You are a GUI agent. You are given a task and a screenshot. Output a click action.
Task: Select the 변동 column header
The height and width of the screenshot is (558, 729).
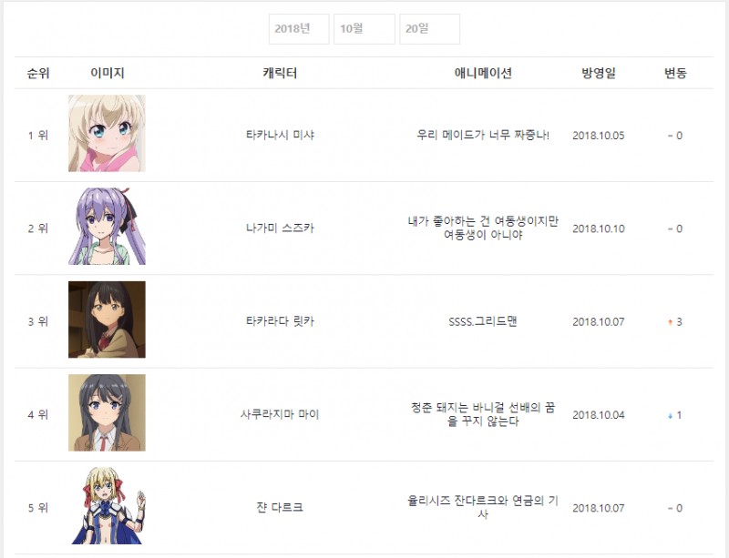(x=675, y=73)
